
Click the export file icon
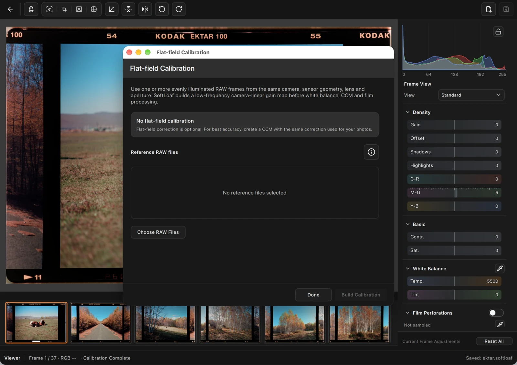(489, 9)
